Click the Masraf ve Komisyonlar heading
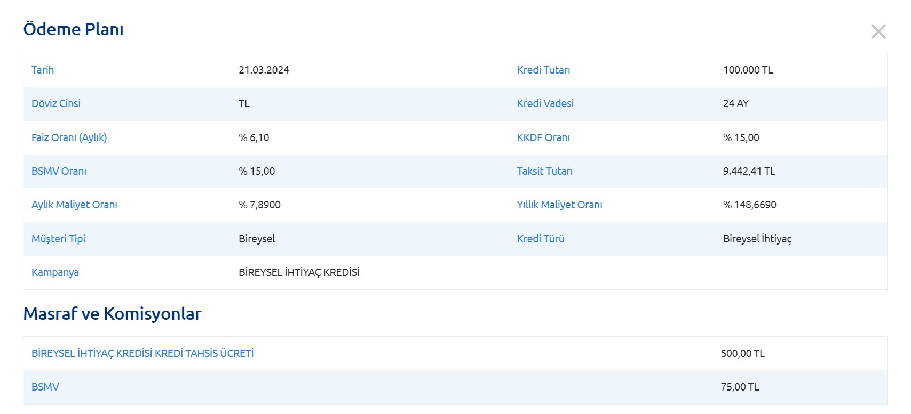This screenshot has height=414, width=911. coord(112,314)
